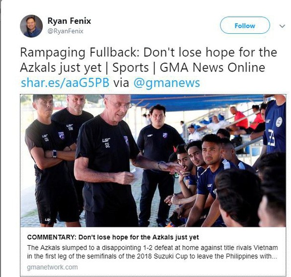Open the Ryan Fenix display name
Image resolution: width=291 pixels, height=277 pixels.
tap(69, 21)
